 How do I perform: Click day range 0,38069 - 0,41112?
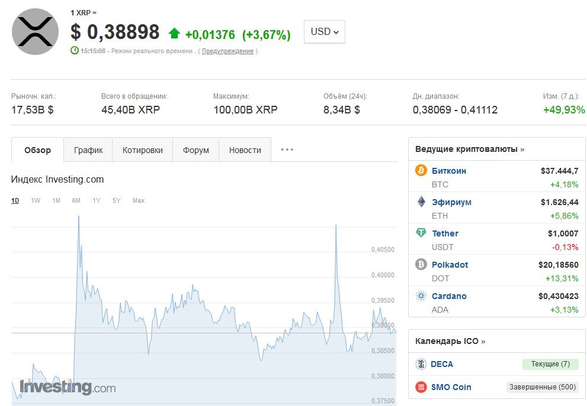click(456, 110)
